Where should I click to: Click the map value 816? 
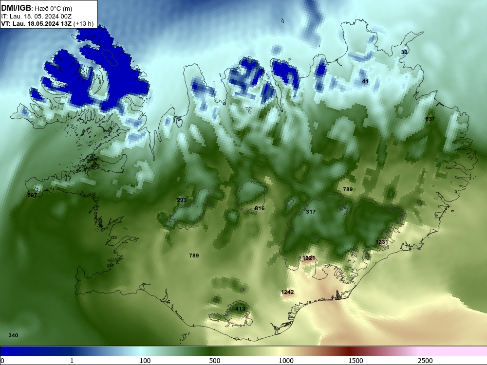click(260, 208)
